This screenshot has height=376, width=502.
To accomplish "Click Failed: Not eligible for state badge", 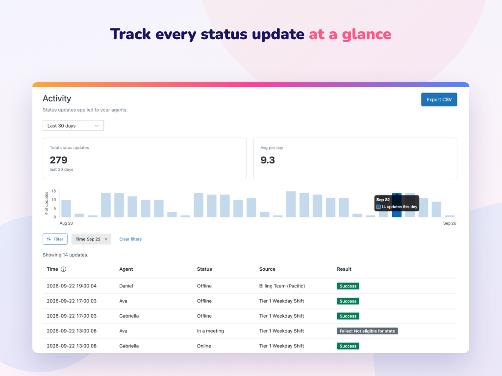I will click(x=367, y=331).
